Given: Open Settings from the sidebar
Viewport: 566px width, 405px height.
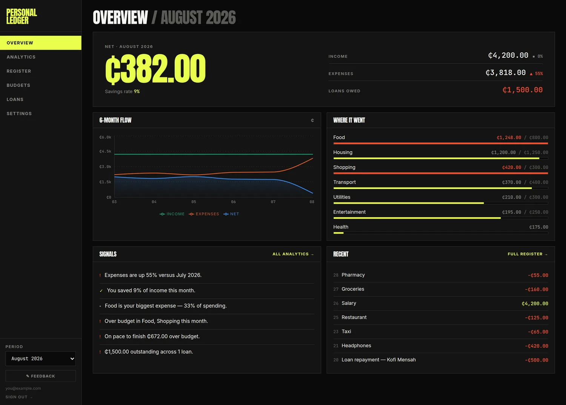Looking at the screenshot, I should point(41,114).
